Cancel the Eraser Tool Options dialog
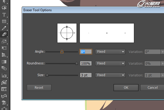The image size is (164, 110). 153,88
